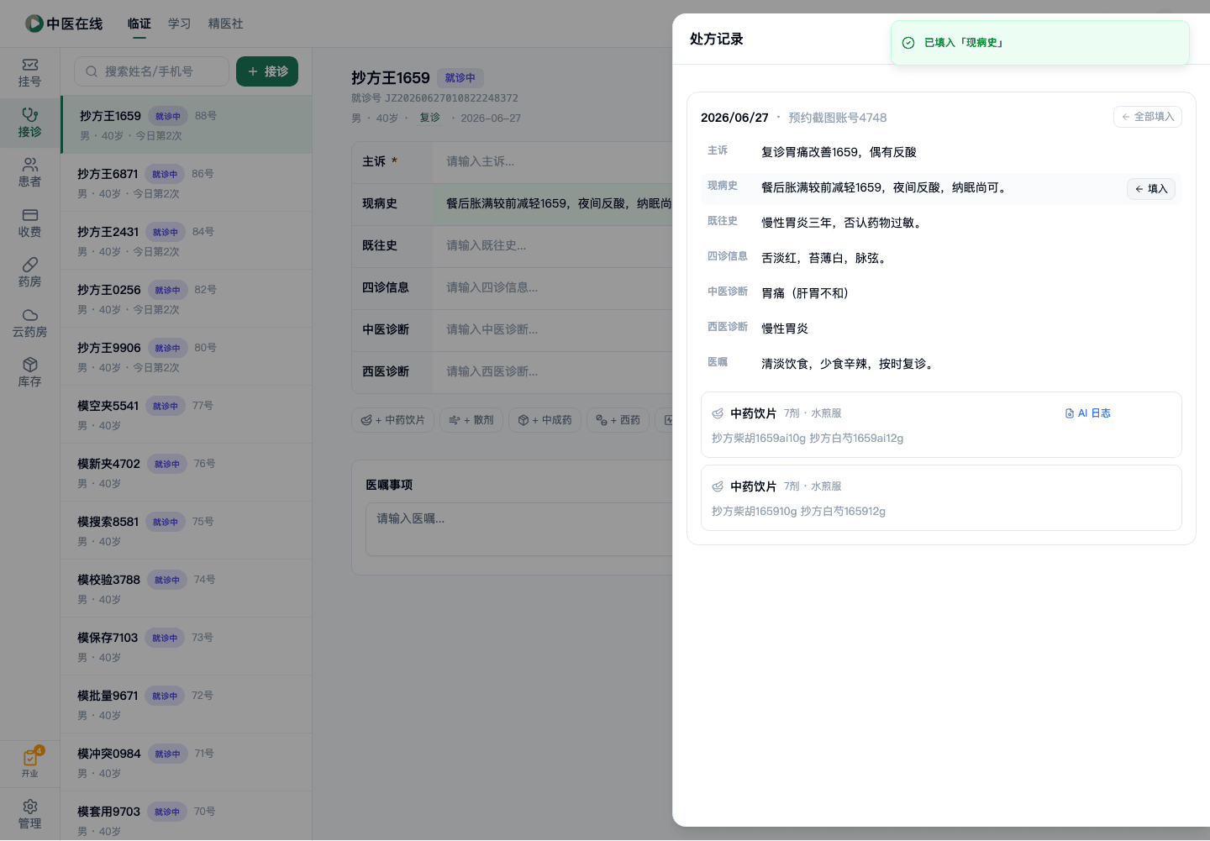The width and height of the screenshot is (1210, 841).
Task: Click the 处方记录 panel title
Action: coord(717,39)
